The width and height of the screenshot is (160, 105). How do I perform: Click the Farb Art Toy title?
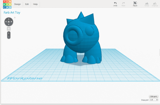point(12,12)
